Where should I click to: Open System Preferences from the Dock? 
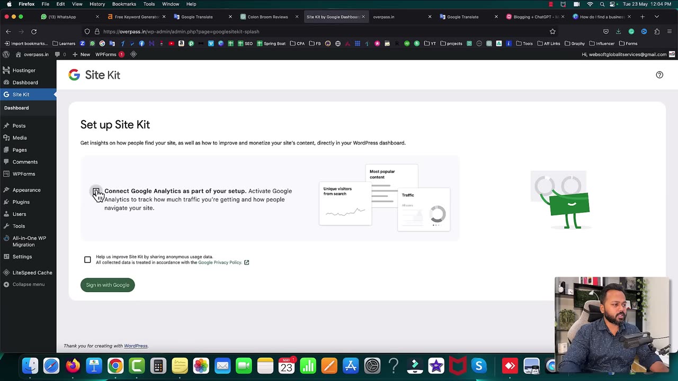click(x=372, y=366)
